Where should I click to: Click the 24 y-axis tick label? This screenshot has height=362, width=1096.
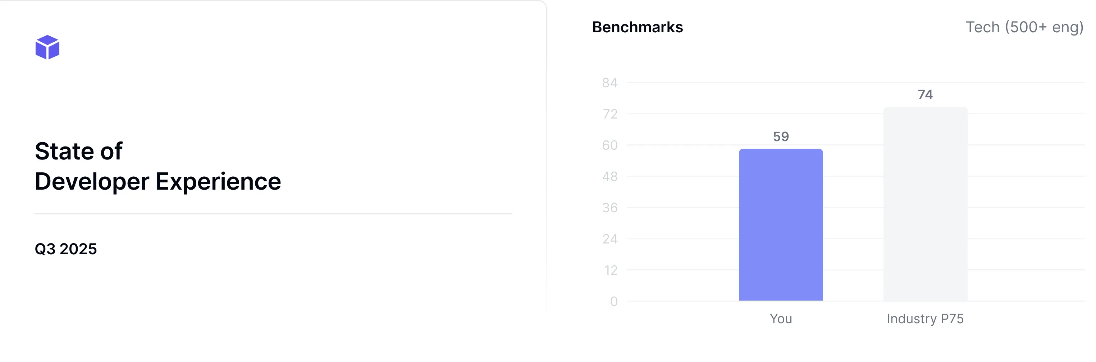[610, 239]
